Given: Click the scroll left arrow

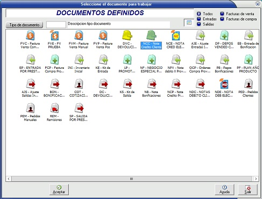Looking at the screenshot, I should [x=9, y=179].
